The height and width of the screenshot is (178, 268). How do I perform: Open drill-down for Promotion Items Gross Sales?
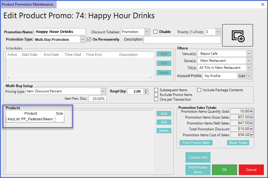[251, 117]
